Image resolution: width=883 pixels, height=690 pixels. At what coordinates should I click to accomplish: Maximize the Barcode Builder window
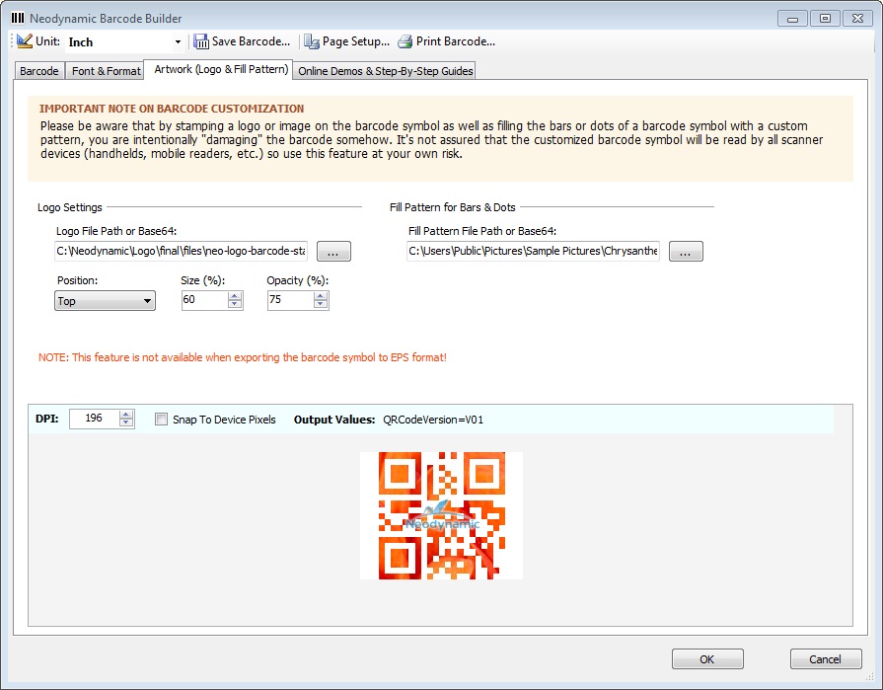point(825,19)
